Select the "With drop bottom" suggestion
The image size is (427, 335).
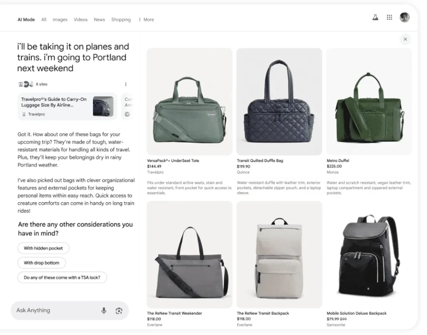pyautogui.click(x=42, y=263)
